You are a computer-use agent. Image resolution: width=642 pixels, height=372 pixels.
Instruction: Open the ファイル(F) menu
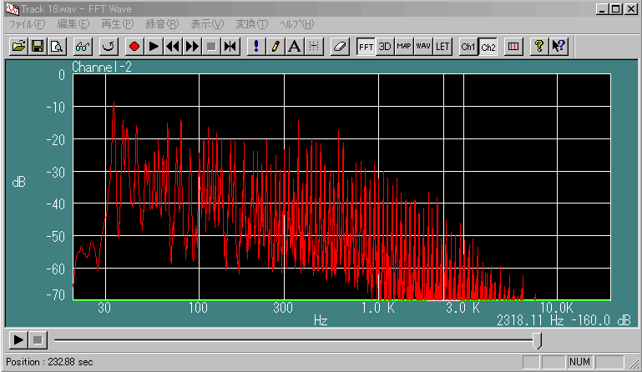click(x=27, y=23)
